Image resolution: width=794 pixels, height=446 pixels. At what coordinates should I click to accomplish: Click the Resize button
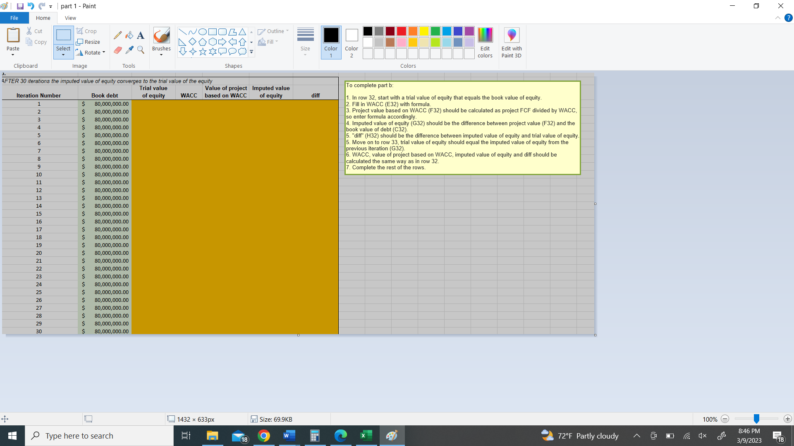point(88,42)
